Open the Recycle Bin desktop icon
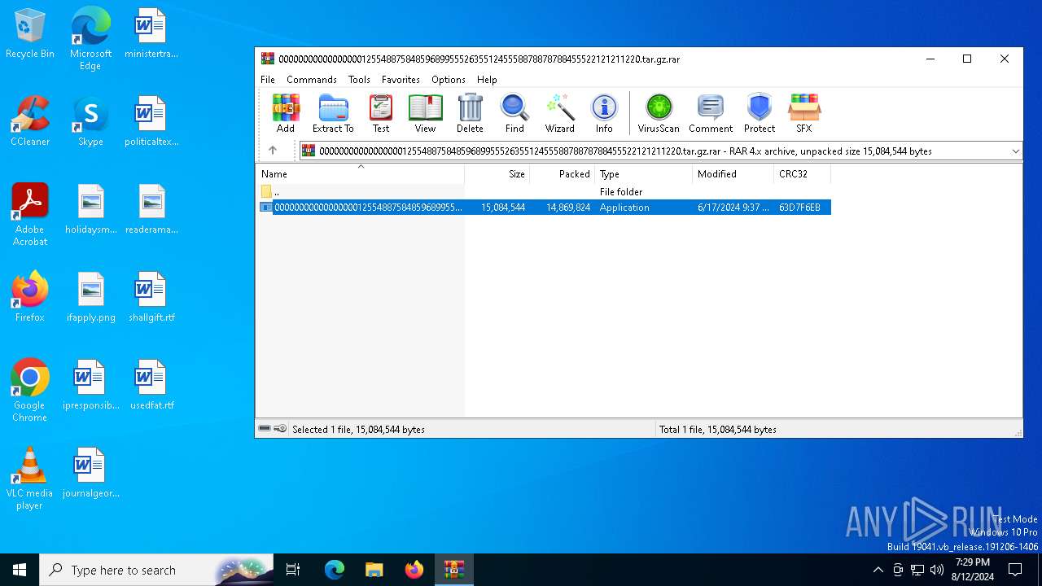This screenshot has height=586, width=1042. pyautogui.click(x=30, y=33)
